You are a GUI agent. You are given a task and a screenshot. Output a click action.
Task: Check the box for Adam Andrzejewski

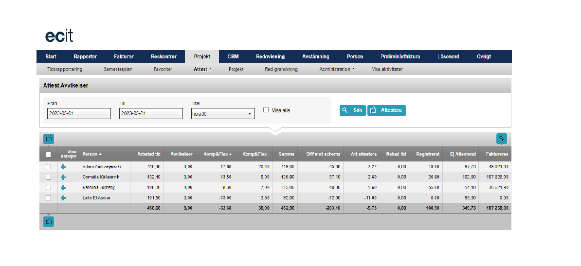click(48, 167)
